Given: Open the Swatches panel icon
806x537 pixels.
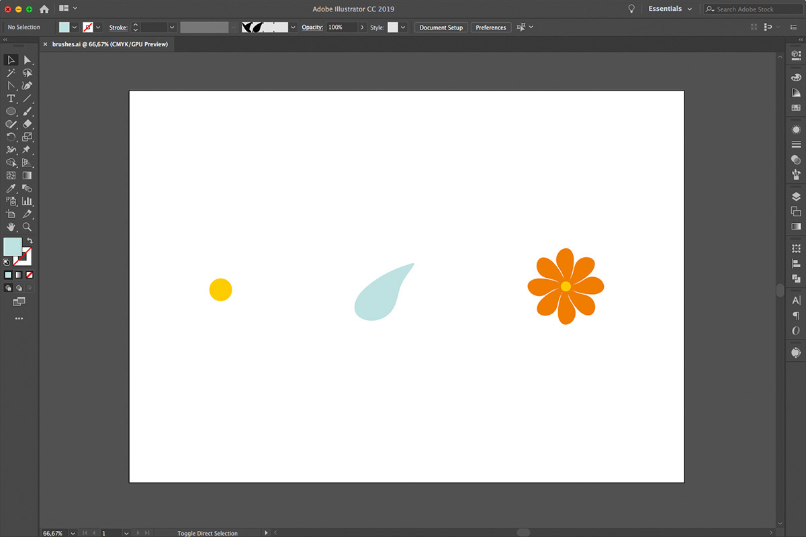Looking at the screenshot, I should coord(796,107).
